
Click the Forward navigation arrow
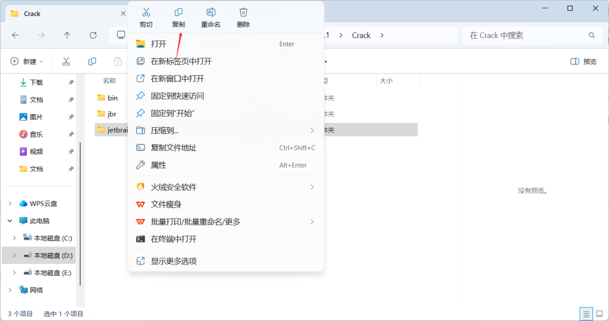coord(41,35)
